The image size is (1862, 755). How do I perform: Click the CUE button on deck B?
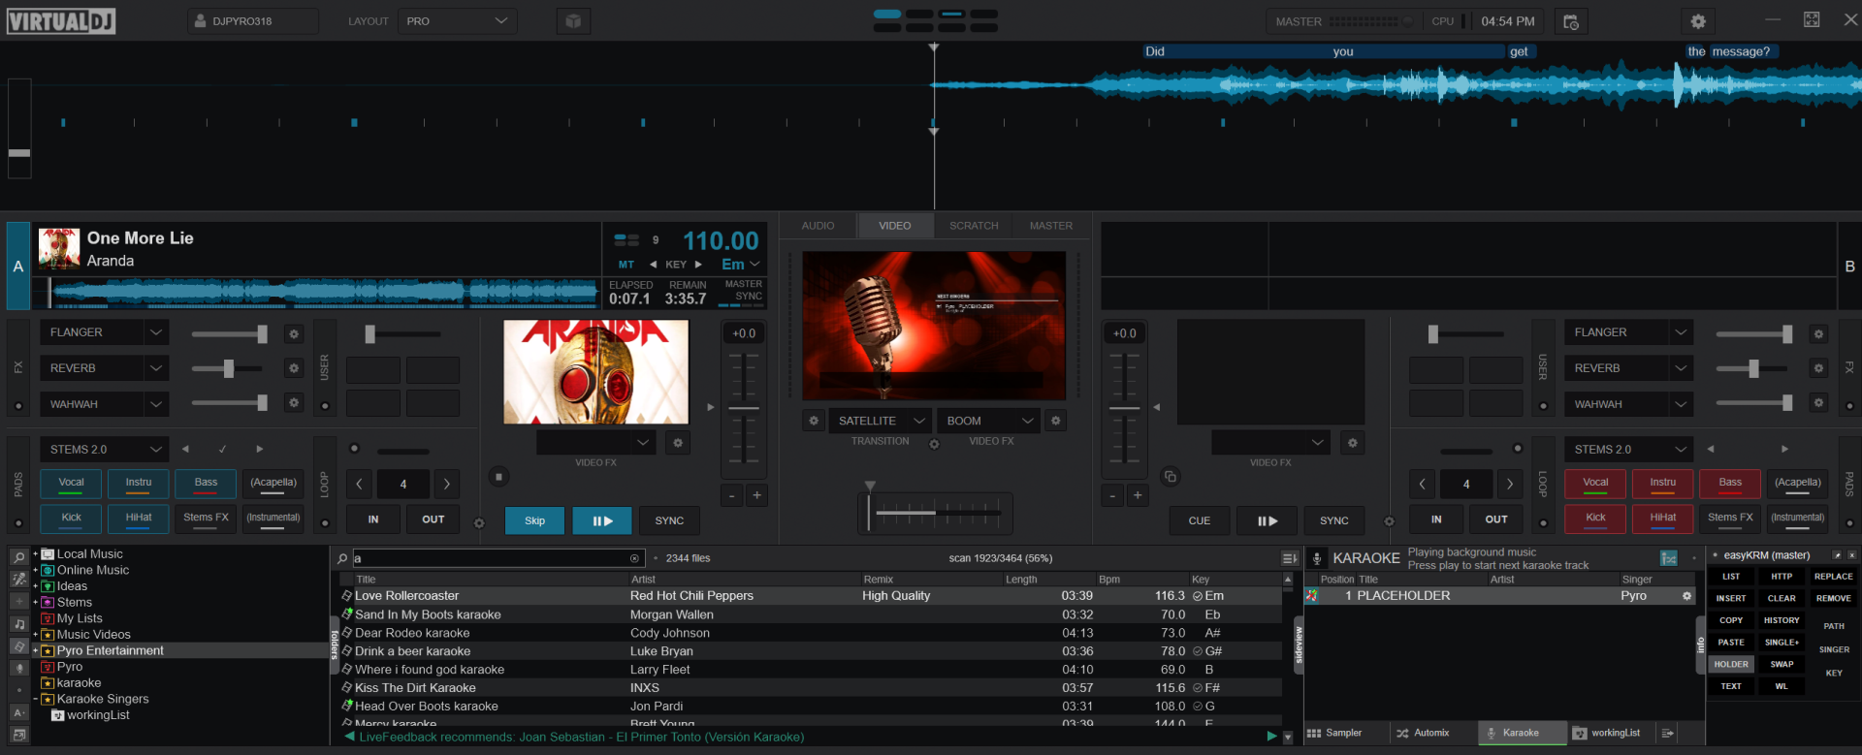[x=1199, y=520]
